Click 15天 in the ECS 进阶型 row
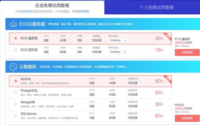 coord(159,50)
